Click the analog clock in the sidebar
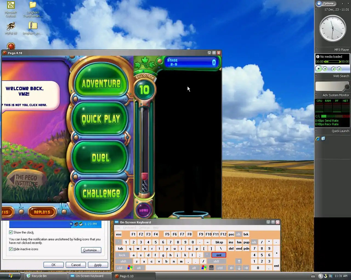 point(333,28)
